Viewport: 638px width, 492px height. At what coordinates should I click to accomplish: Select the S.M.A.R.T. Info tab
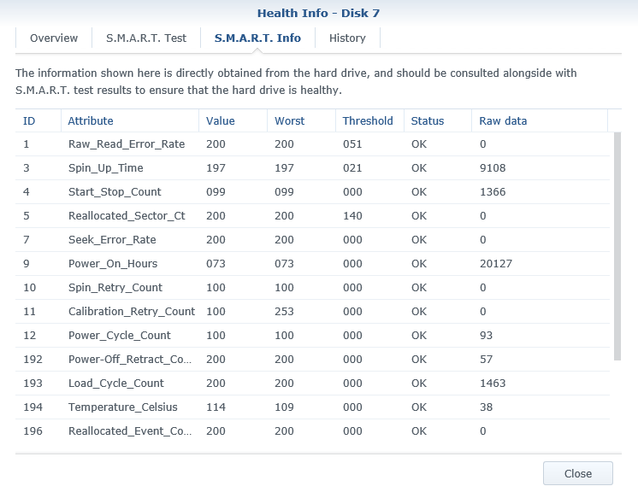[257, 38]
